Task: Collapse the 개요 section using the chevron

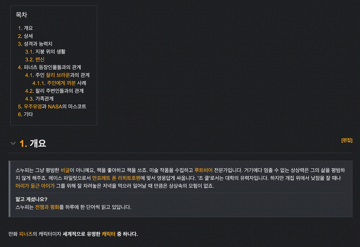Action: [13, 143]
